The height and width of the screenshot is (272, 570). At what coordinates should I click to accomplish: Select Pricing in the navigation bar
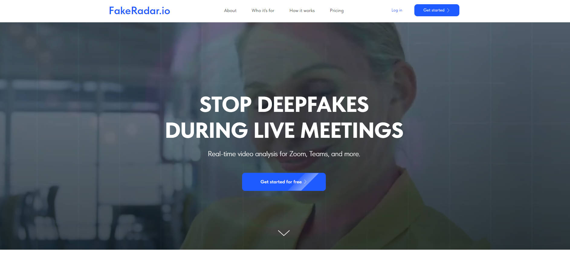(337, 11)
